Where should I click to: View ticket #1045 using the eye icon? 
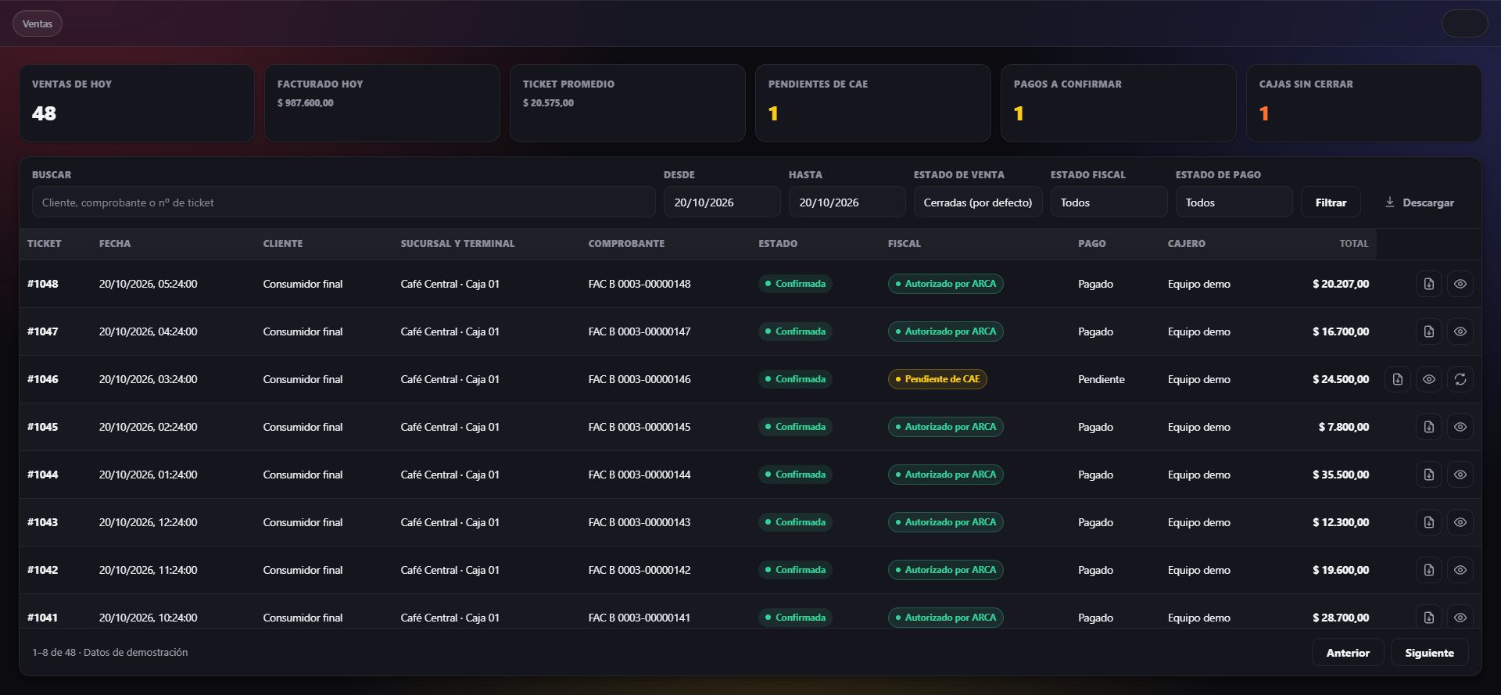coord(1460,427)
